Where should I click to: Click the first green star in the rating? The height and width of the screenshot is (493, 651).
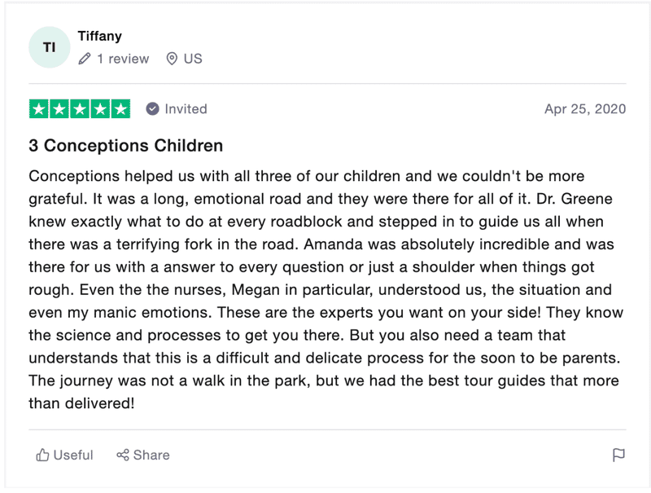tap(38, 108)
